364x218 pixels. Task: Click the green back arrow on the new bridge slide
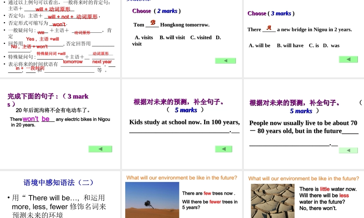coord(348,59)
